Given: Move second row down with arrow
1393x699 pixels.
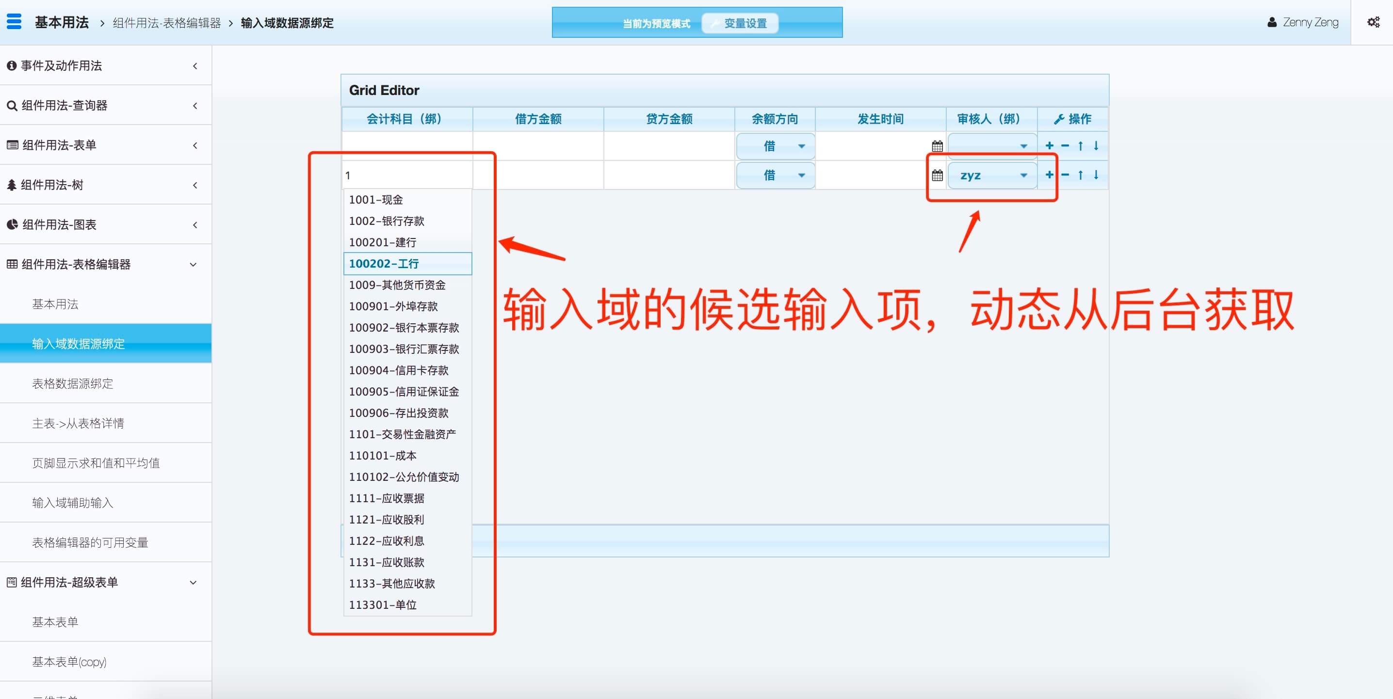Looking at the screenshot, I should [x=1096, y=175].
